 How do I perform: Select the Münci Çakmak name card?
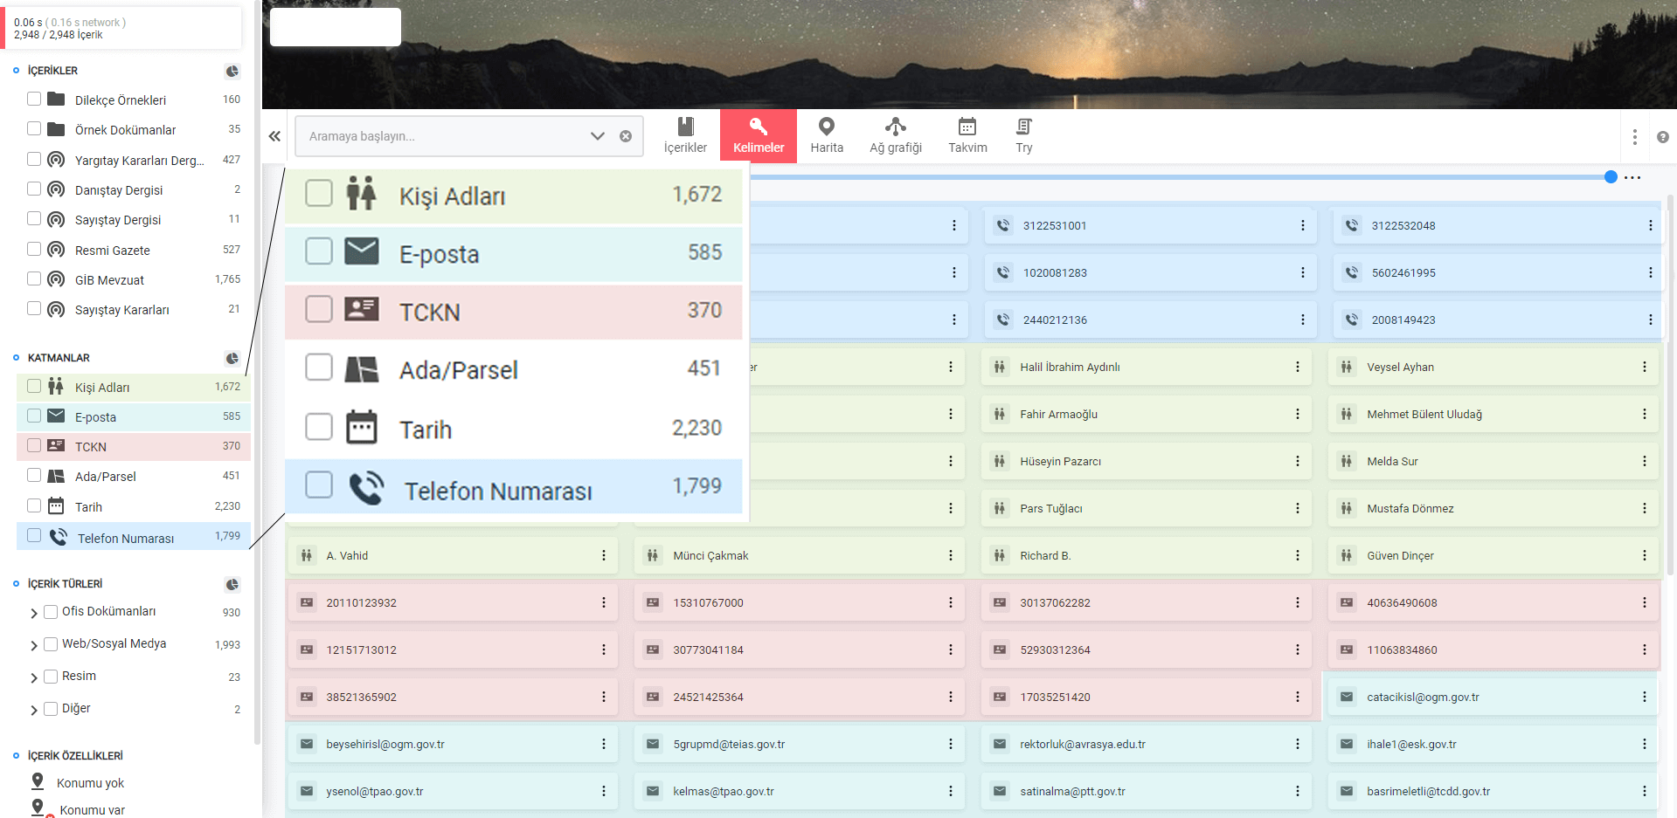pyautogui.click(x=799, y=555)
